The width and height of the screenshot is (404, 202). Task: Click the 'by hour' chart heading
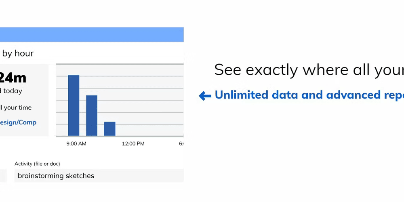pyautogui.click(x=18, y=53)
